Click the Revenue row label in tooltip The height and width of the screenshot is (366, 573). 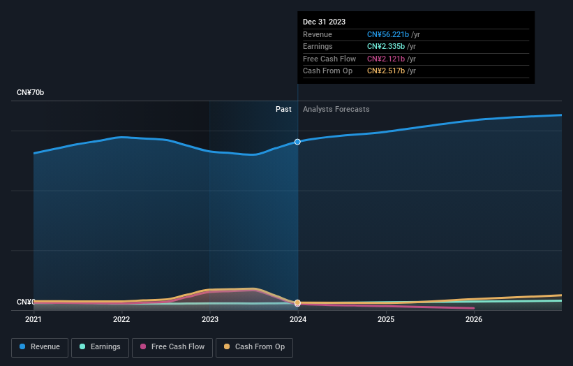coord(318,34)
